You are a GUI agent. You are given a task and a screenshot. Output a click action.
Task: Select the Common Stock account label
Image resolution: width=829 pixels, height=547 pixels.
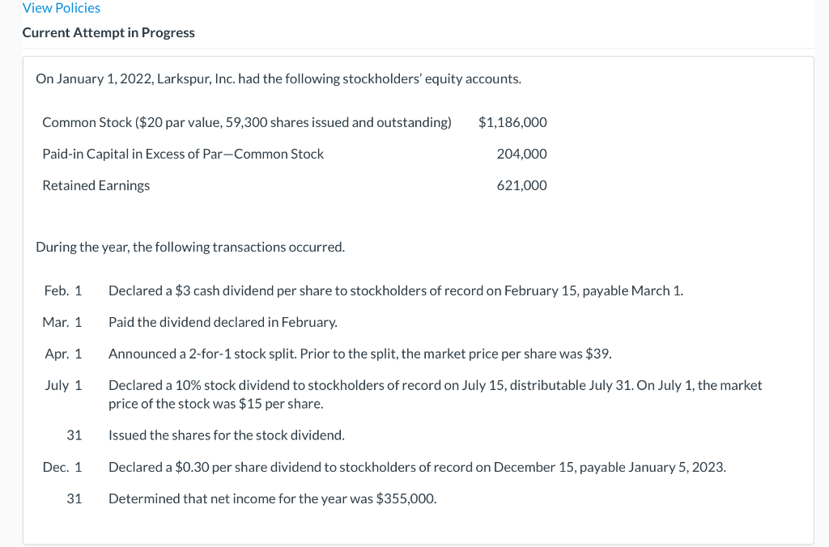click(246, 122)
